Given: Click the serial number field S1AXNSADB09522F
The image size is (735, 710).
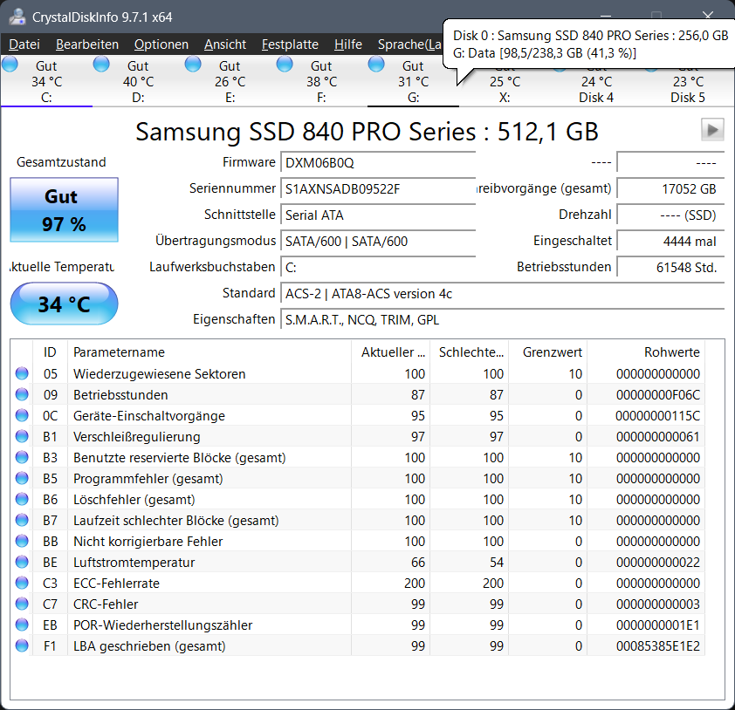Looking at the screenshot, I should (378, 189).
